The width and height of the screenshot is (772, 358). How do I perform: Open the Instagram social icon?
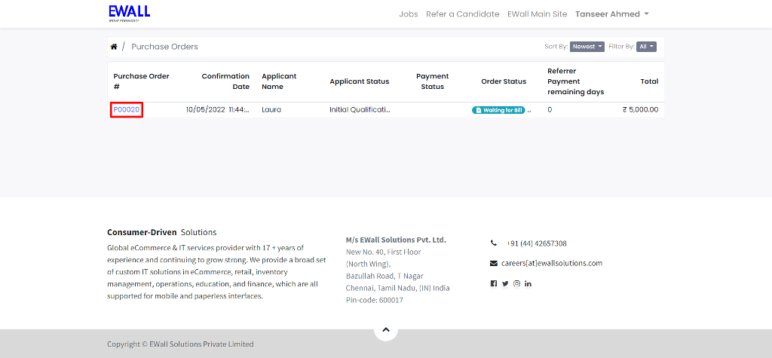point(516,283)
